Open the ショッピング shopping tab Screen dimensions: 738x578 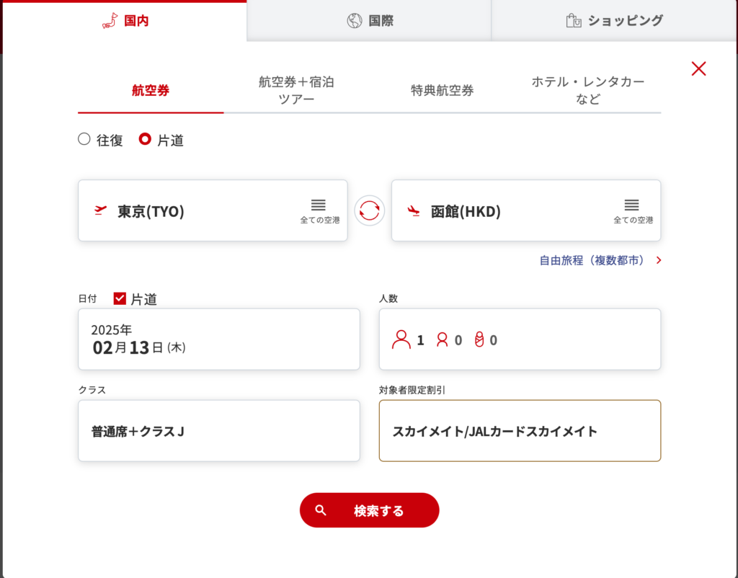pyautogui.click(x=614, y=21)
